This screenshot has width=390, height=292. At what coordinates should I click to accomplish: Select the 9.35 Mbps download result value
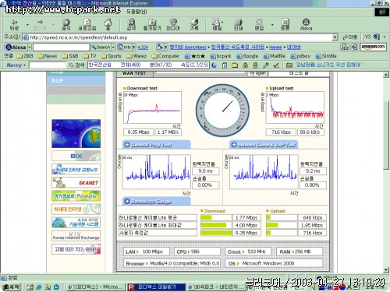tap(139, 132)
